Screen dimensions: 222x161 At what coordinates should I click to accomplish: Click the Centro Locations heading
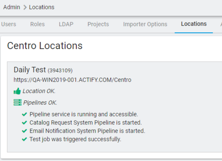tap(45, 46)
